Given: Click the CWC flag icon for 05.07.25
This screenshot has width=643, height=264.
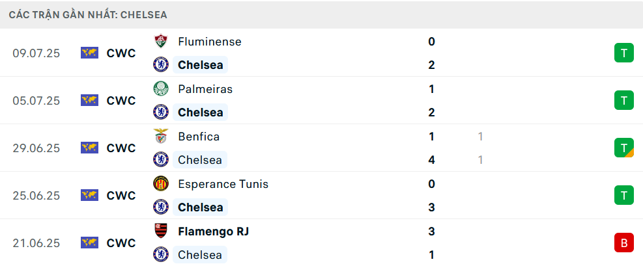Looking at the screenshot, I should pos(89,100).
